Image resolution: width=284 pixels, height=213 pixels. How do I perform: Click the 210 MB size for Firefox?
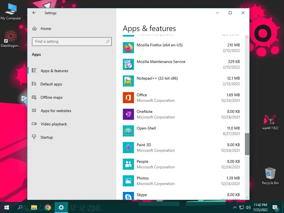click(x=234, y=45)
